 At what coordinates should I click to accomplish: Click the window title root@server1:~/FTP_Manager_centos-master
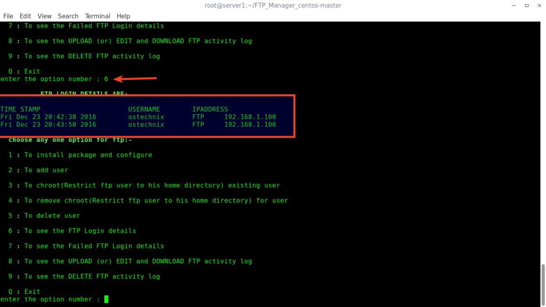coord(273,5)
